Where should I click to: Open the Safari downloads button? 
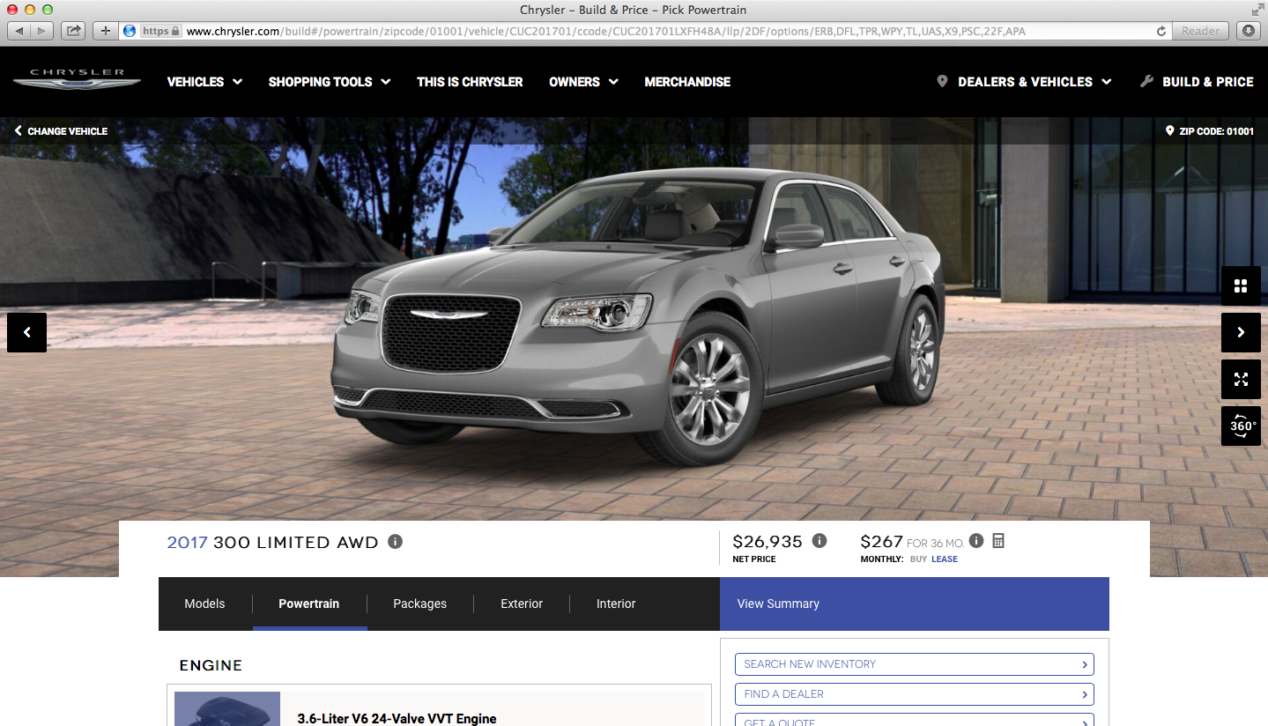(x=1249, y=31)
